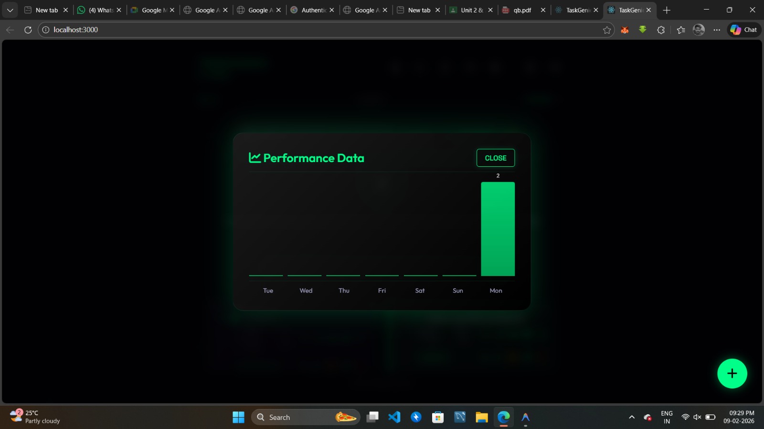This screenshot has width=764, height=429.
Task: Launch Visual Studio Code from the taskbar
Action: [x=394, y=417]
